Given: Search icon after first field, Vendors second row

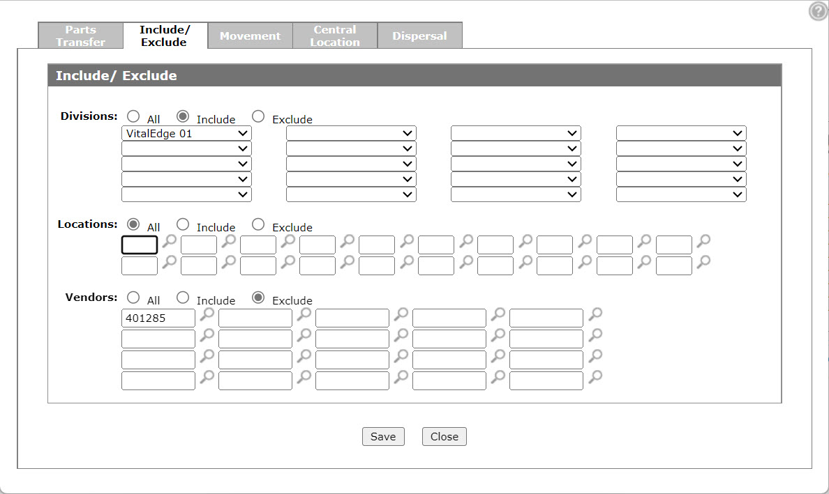Looking at the screenshot, I should coord(207,334).
